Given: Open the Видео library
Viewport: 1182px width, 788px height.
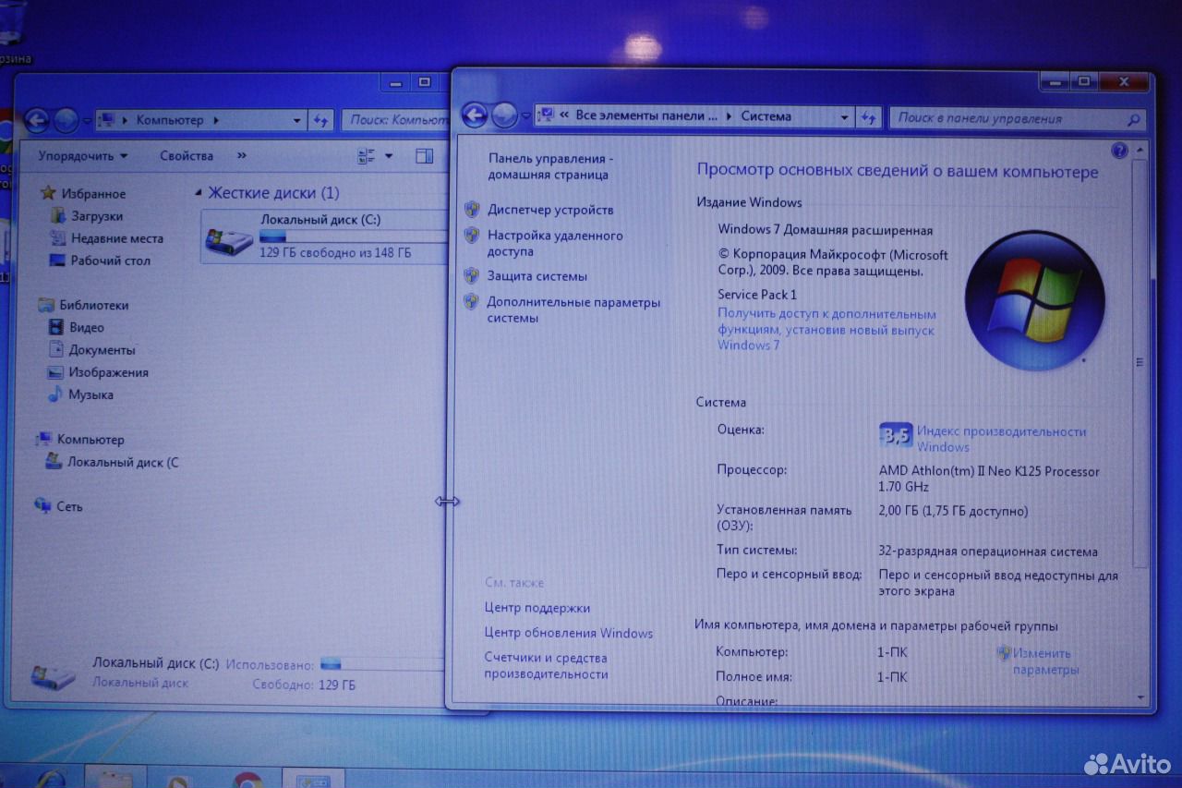Looking at the screenshot, I should coord(87,328).
